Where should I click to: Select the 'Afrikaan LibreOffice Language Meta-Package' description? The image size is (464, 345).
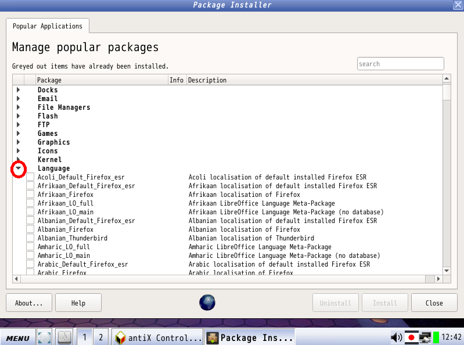pyautogui.click(x=261, y=203)
